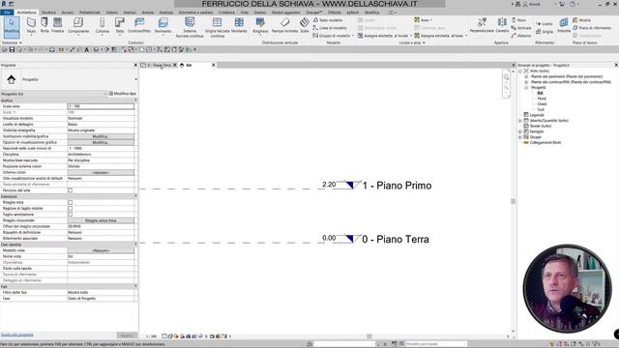Choose the Montante mullion tool
The height and width of the screenshot is (348, 619).
(239, 26)
